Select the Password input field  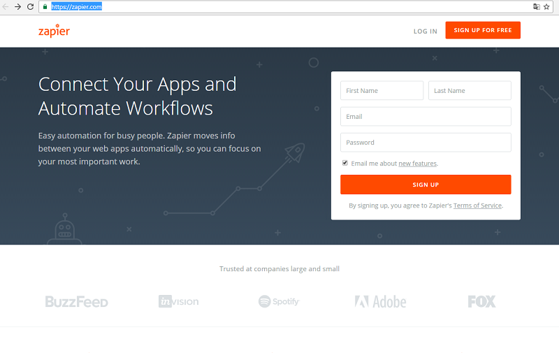point(426,143)
